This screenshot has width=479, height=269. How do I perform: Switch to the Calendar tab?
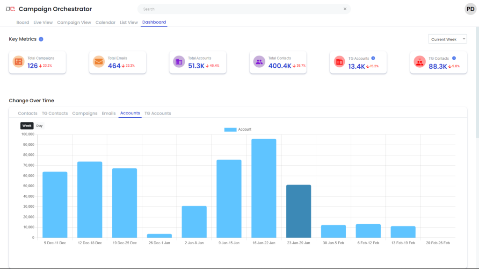click(x=105, y=22)
